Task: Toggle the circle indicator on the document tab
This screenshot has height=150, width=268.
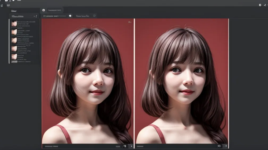Action: pos(44,10)
